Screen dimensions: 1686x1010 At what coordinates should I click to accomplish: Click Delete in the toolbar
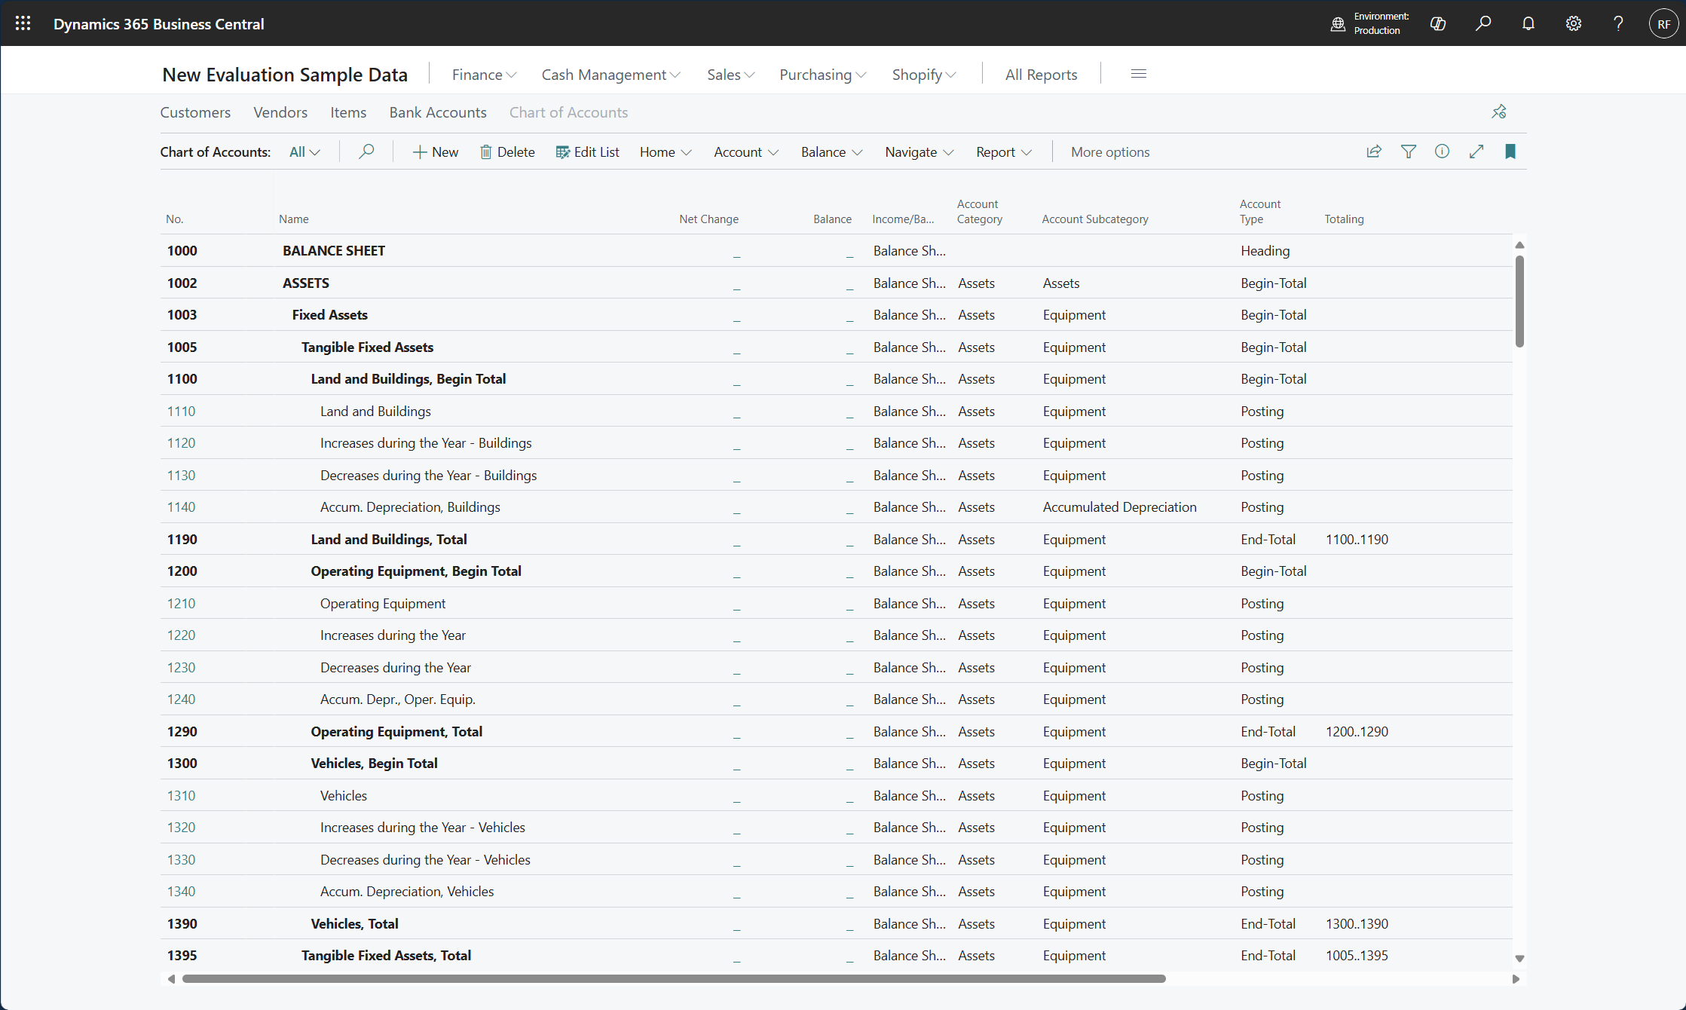point(507,152)
